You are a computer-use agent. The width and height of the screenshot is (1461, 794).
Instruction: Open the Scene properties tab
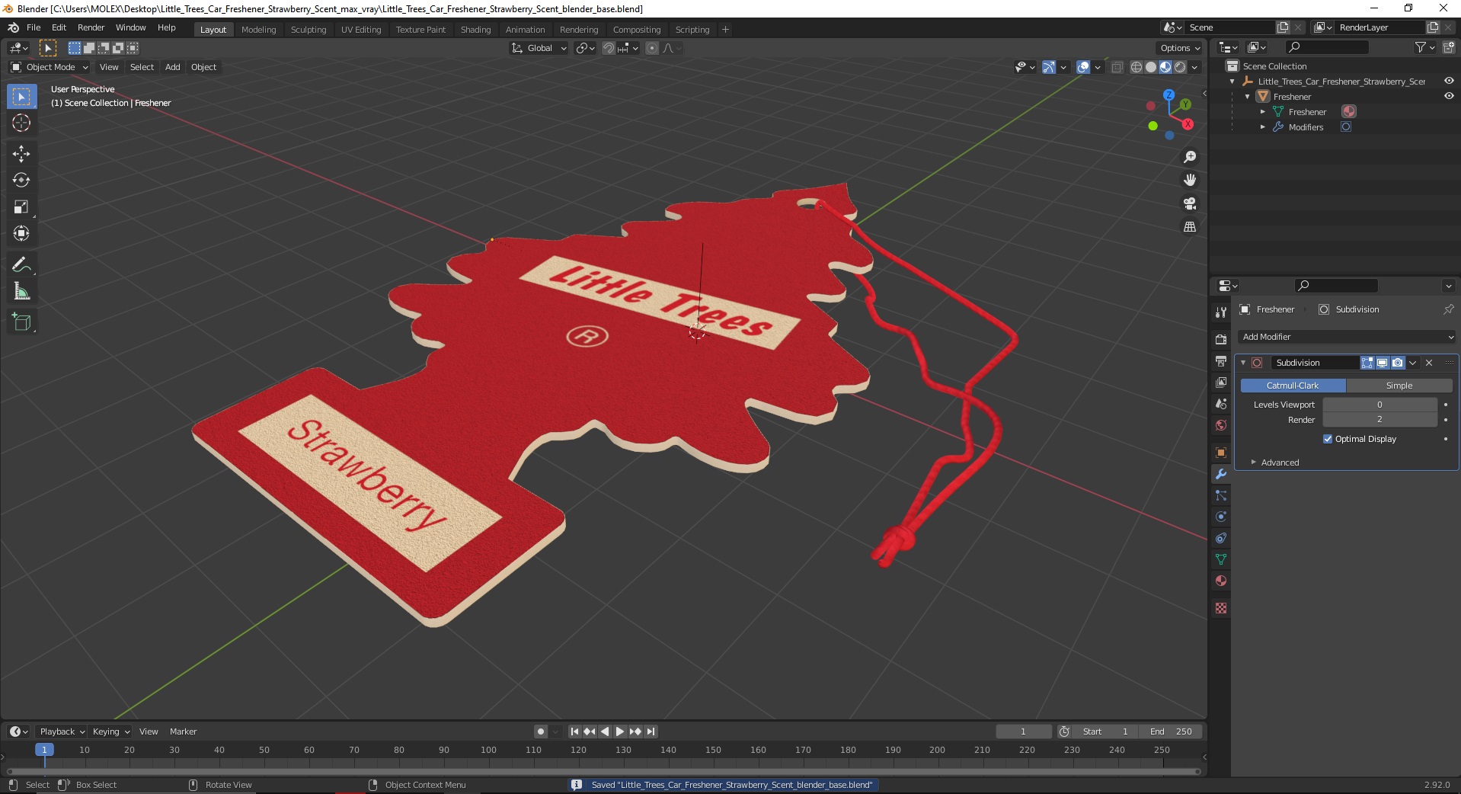click(x=1221, y=403)
